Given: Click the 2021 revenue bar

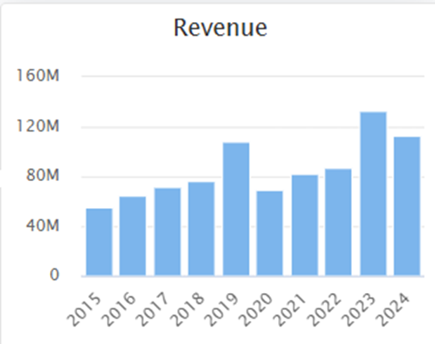Looking at the screenshot, I should 304,225.
